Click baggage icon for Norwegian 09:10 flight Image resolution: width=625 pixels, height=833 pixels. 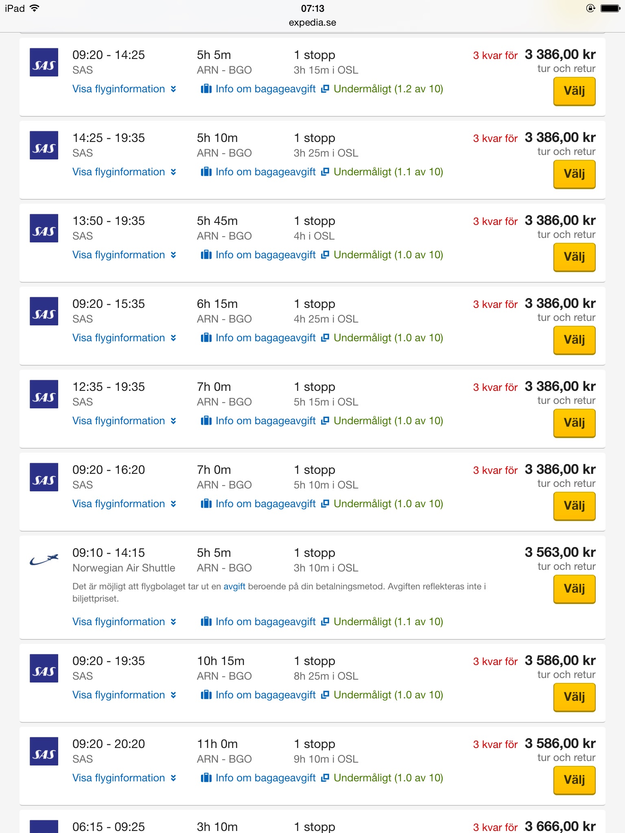click(x=206, y=621)
